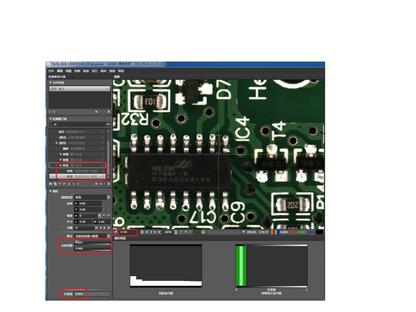Click the cut scissors icon
Viewport: 416px width, 312px height.
pyautogui.click(x=69, y=184)
